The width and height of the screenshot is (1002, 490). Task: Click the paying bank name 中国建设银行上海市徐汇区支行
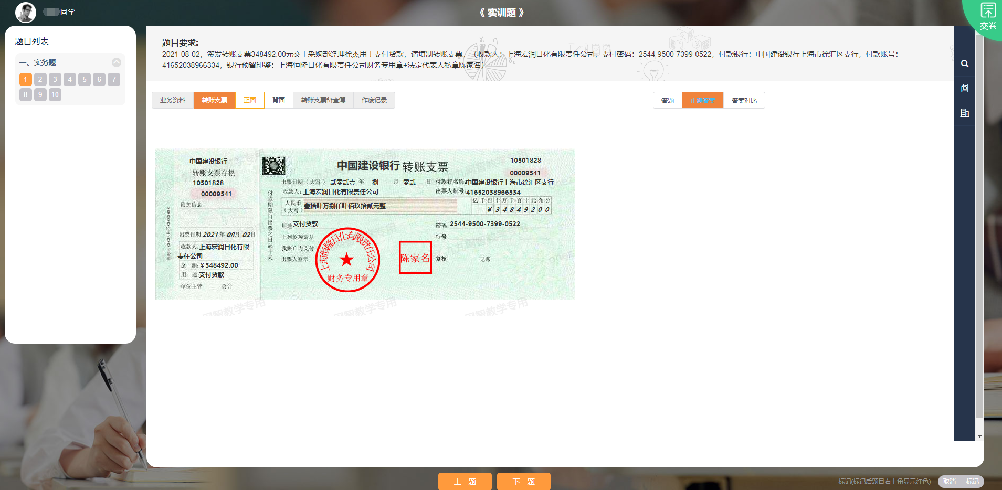click(x=509, y=183)
